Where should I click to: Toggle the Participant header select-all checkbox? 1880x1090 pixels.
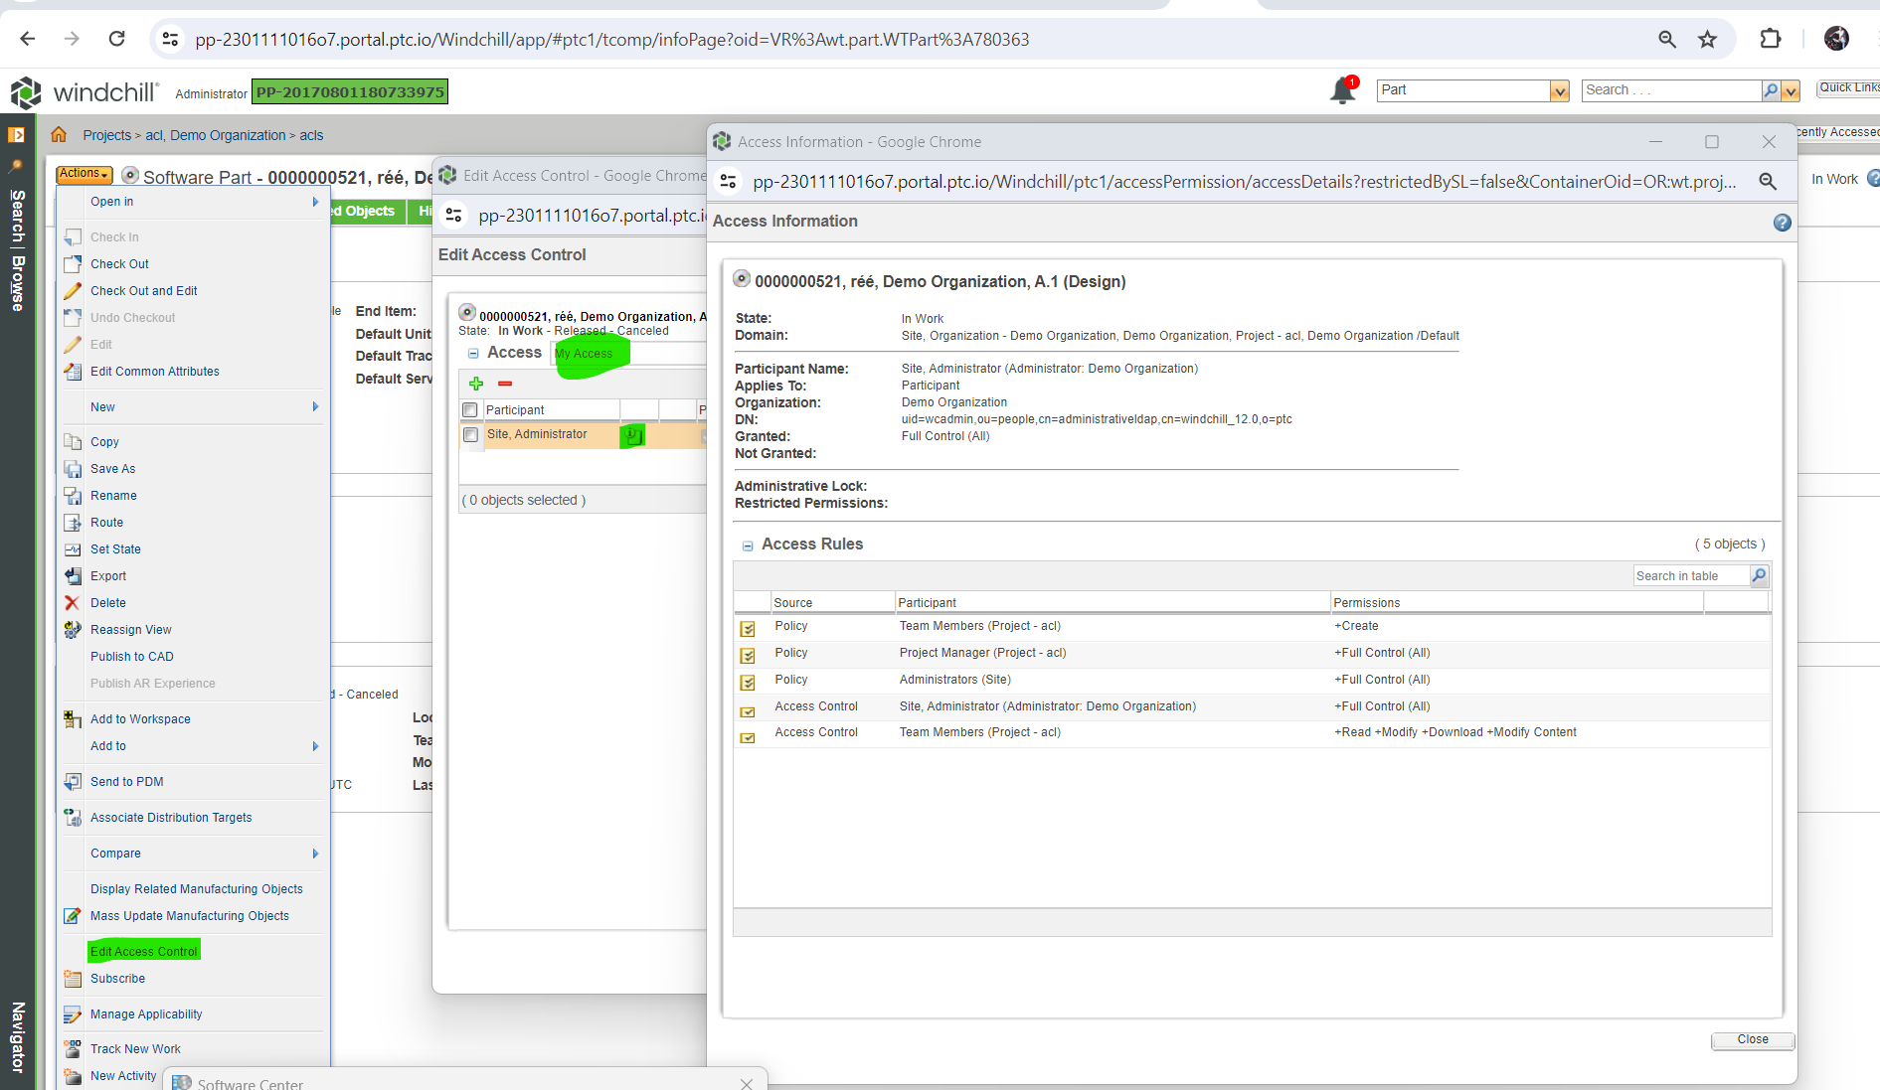point(470,409)
